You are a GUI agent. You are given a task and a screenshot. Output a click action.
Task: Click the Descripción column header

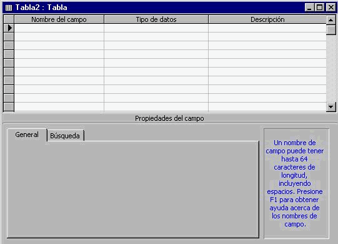pos(267,19)
